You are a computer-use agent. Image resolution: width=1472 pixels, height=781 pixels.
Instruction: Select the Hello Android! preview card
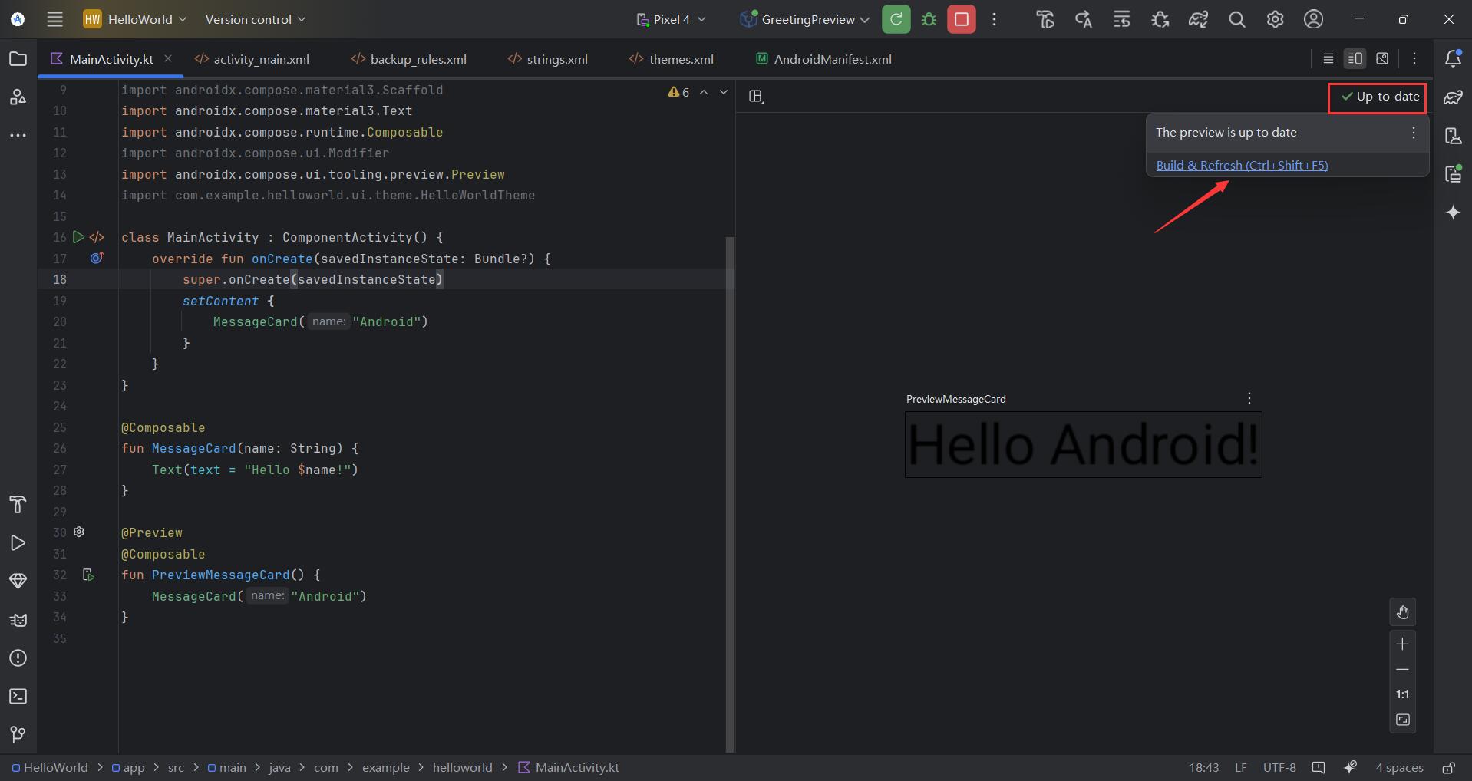1083,445
